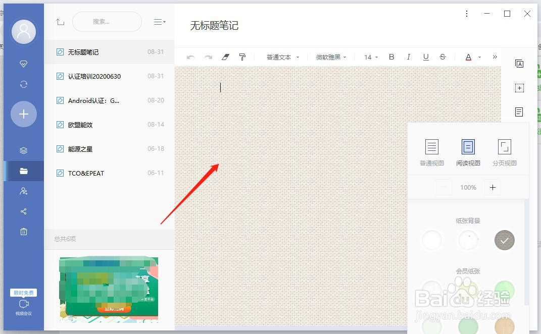Click the 限时免费 button in the sidebar
The height and width of the screenshot is (334, 541).
[23, 293]
